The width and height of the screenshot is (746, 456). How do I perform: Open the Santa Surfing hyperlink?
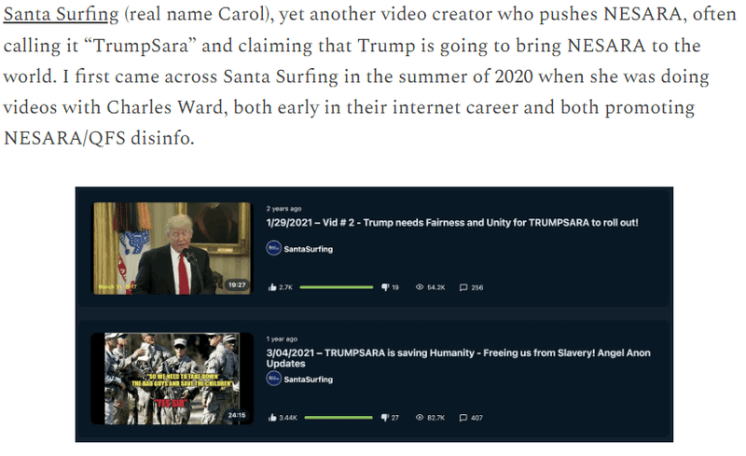tap(61, 14)
